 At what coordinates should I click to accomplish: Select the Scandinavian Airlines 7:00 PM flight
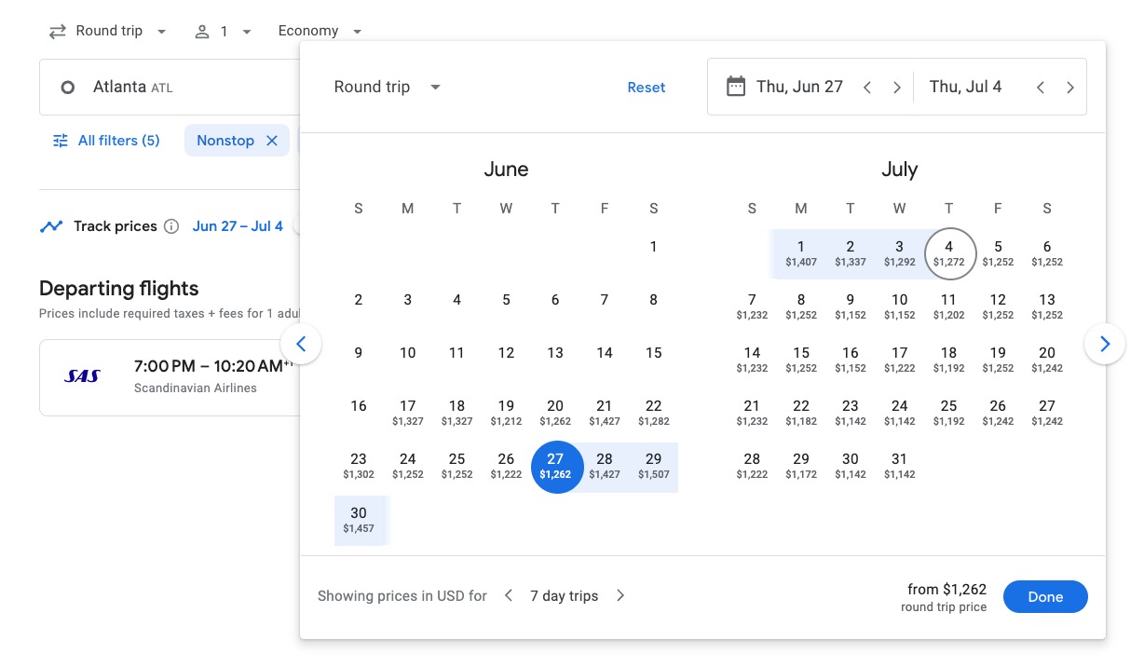[168, 377]
